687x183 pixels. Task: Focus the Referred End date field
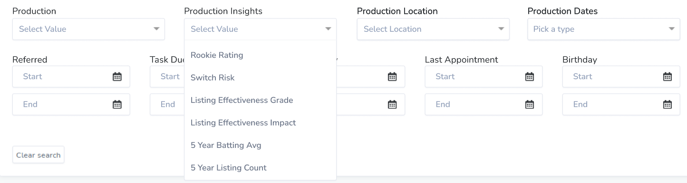pyautogui.click(x=71, y=104)
